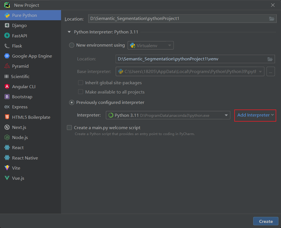Select Previously configured interpreter radio button

[x=72, y=102]
